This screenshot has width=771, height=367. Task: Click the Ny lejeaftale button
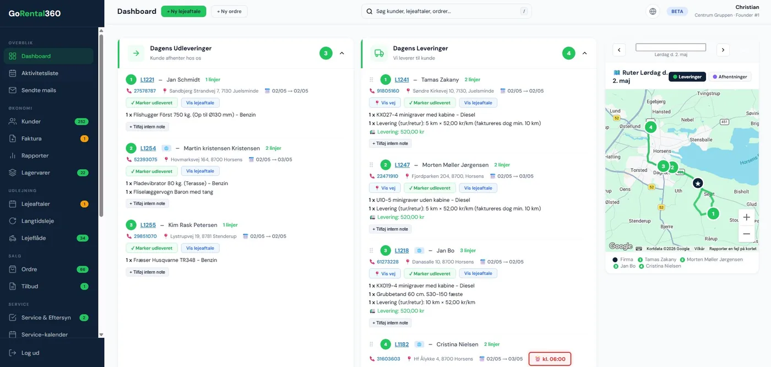tap(183, 11)
